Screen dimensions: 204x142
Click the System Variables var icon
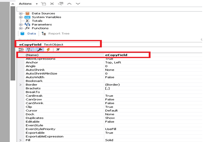(28, 17)
